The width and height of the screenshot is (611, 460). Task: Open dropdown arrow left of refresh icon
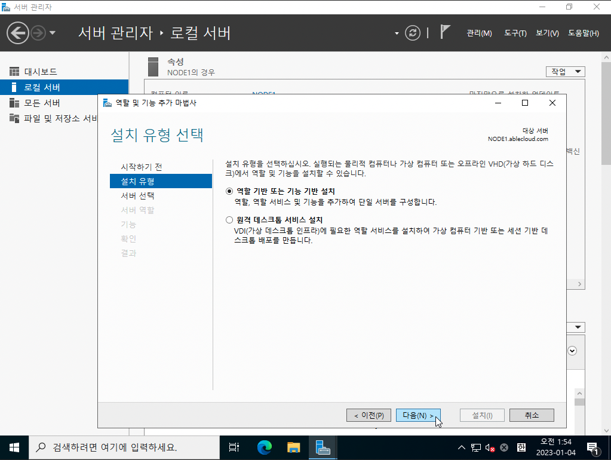coord(397,33)
